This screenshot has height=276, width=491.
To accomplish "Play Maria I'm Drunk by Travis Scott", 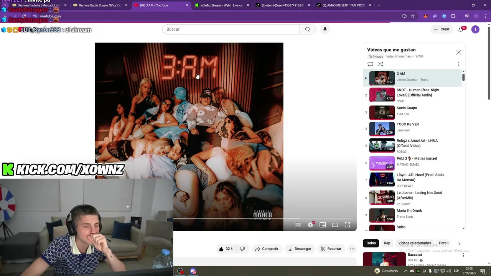I will [x=412, y=215].
